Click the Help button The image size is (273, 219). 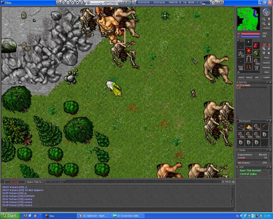pos(266,72)
